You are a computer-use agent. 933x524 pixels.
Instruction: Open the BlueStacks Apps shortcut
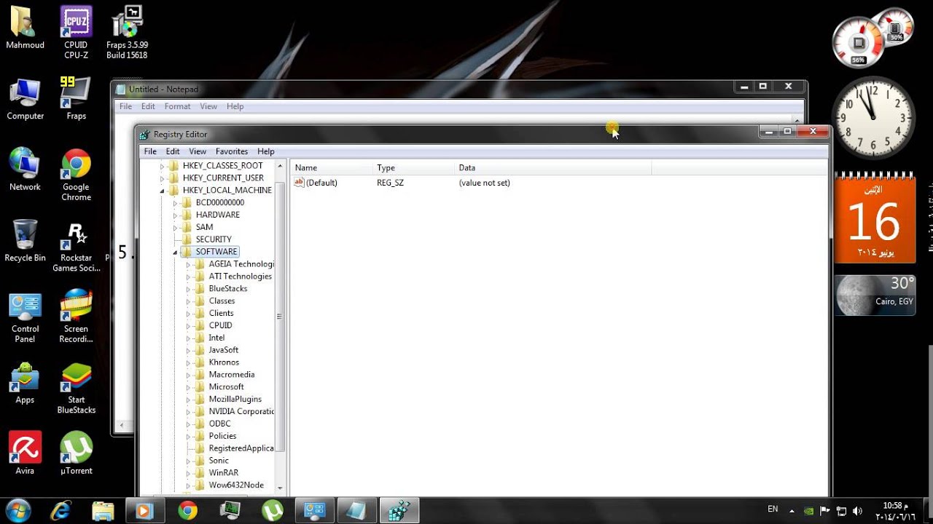pyautogui.click(x=26, y=384)
